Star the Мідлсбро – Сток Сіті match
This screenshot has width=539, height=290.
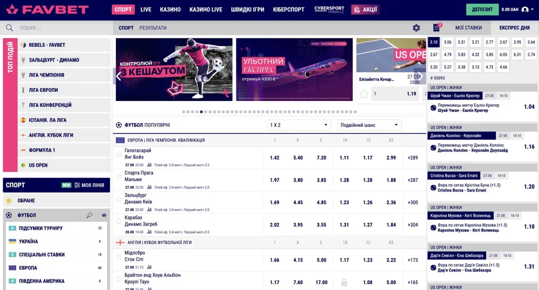click(119, 256)
